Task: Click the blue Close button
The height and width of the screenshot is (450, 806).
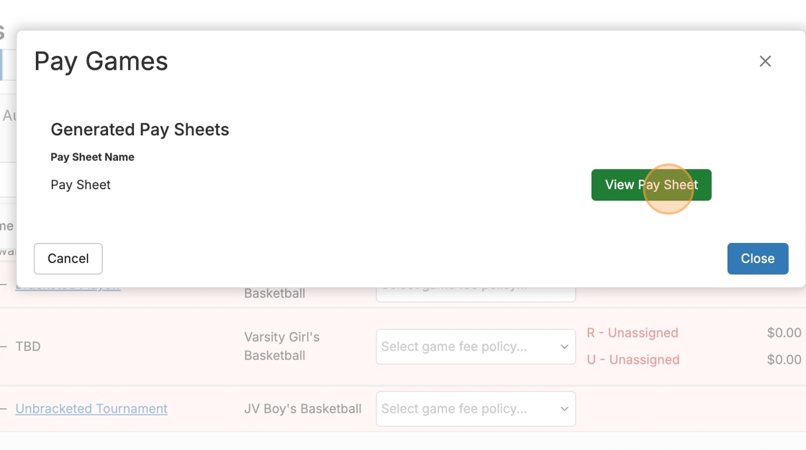Action: click(757, 259)
